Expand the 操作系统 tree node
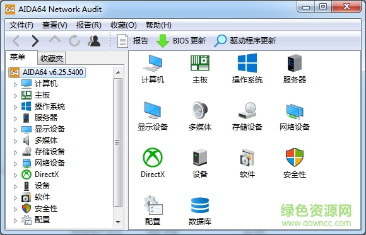The image size is (366, 235). [15, 107]
